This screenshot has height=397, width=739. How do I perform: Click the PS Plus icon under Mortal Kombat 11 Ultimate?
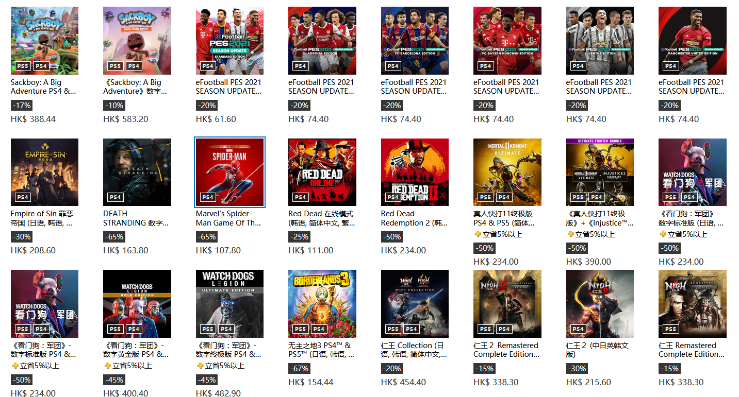pos(478,234)
